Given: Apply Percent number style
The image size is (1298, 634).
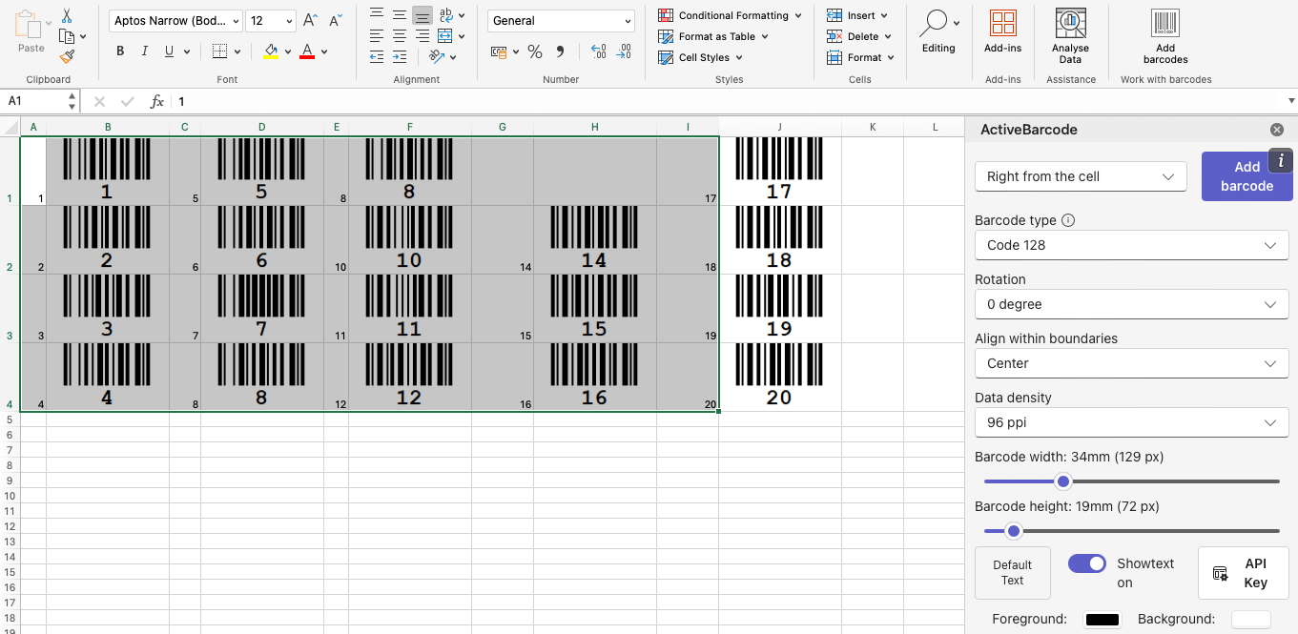Looking at the screenshot, I should pos(535,51).
